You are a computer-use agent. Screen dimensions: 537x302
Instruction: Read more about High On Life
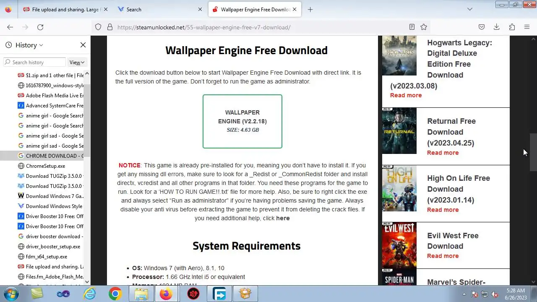[x=443, y=210]
